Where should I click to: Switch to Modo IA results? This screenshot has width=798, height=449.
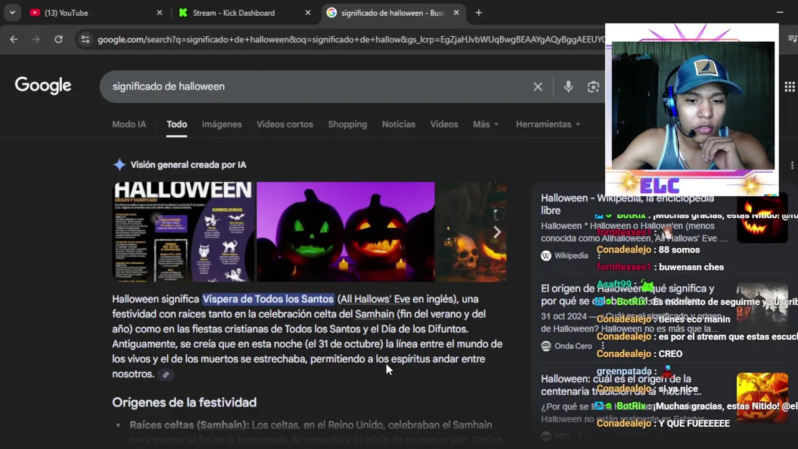129,124
